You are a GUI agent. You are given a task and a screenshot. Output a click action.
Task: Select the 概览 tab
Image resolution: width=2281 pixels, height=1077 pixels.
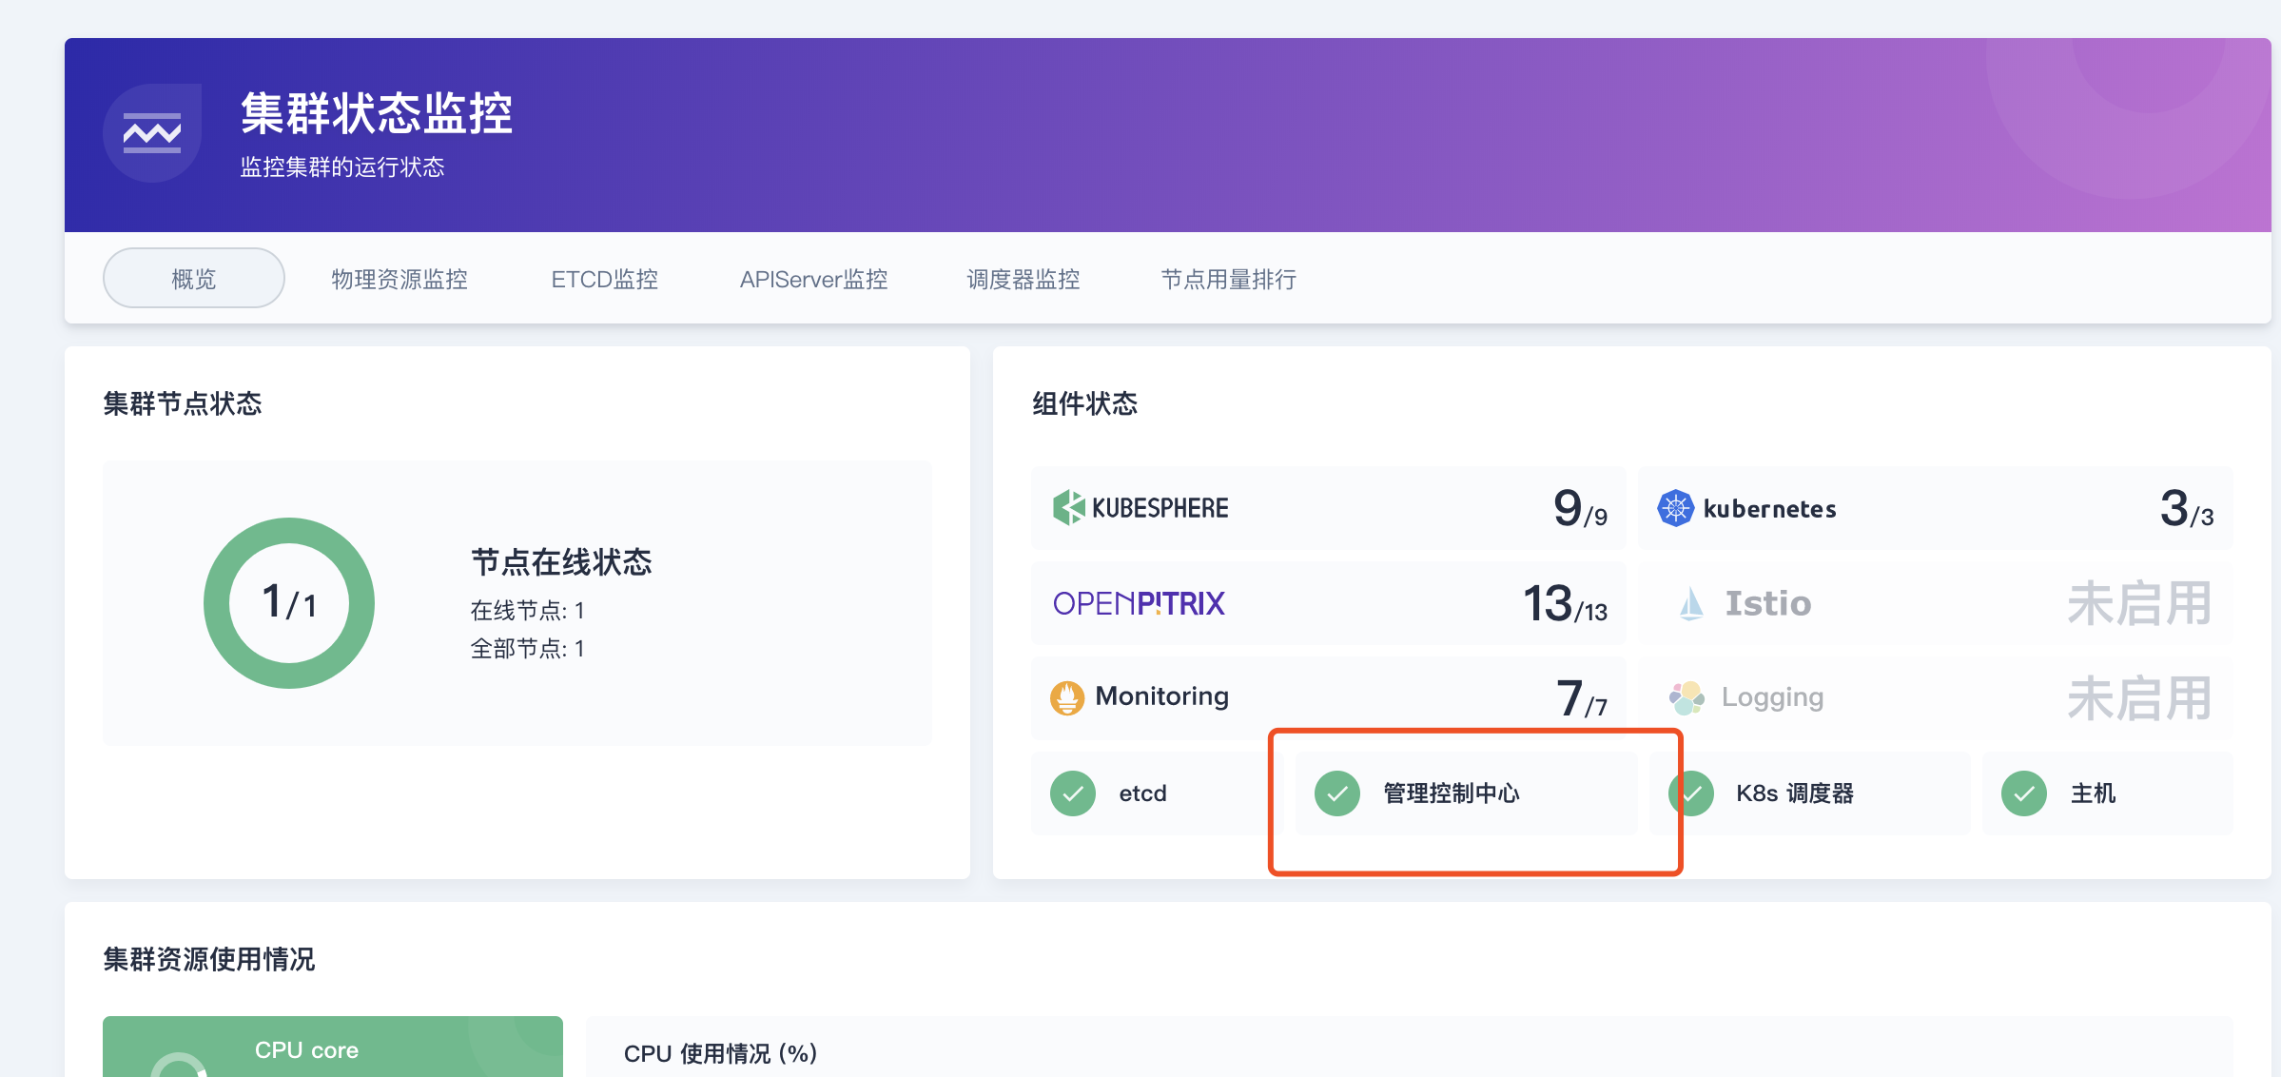click(194, 279)
